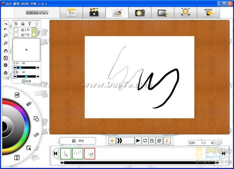Open the storyboard calendar tab in top bar

tap(71, 13)
